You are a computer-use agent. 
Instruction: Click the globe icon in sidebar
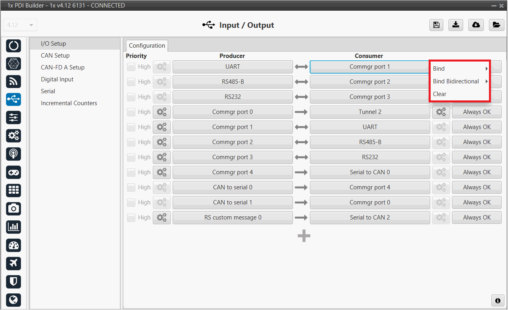pos(13,300)
